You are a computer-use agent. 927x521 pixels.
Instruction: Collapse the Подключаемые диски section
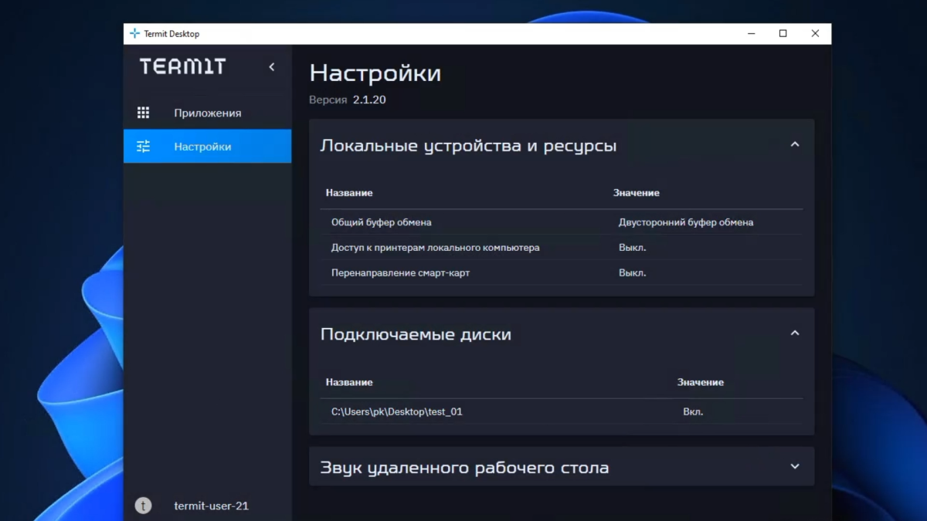[795, 333]
